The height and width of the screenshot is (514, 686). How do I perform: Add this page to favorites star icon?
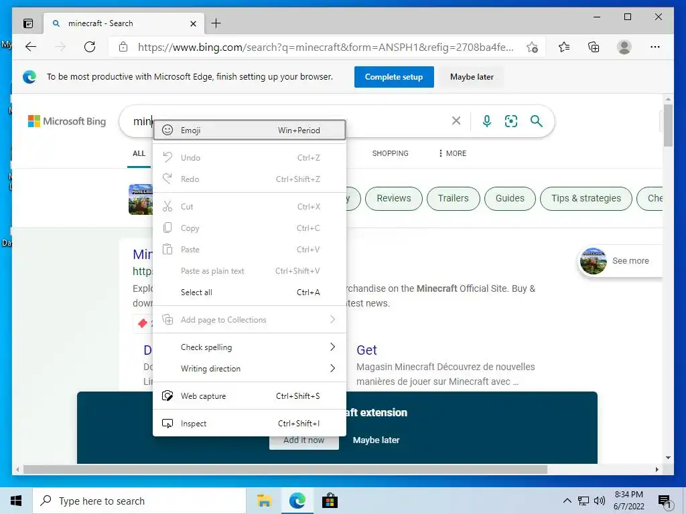point(532,47)
